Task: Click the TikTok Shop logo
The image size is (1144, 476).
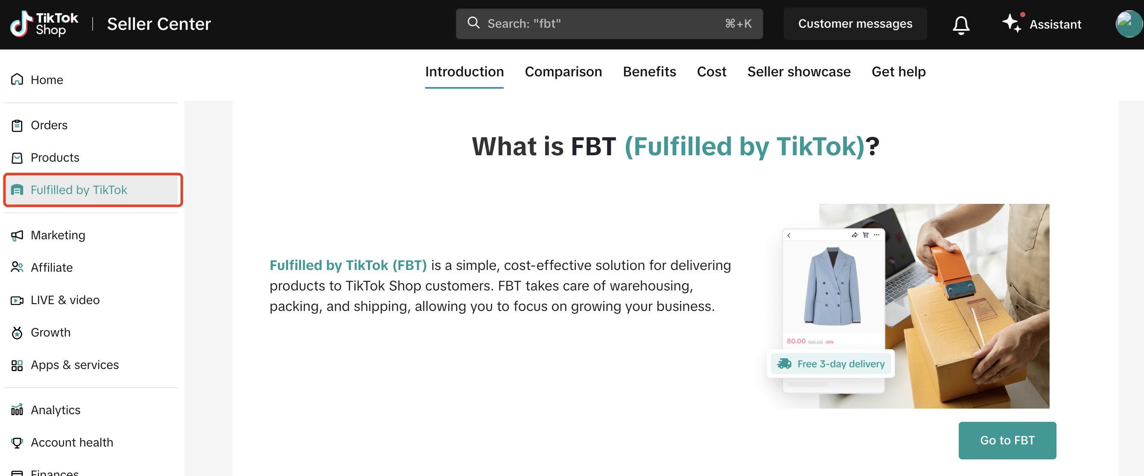Action: 44,24
